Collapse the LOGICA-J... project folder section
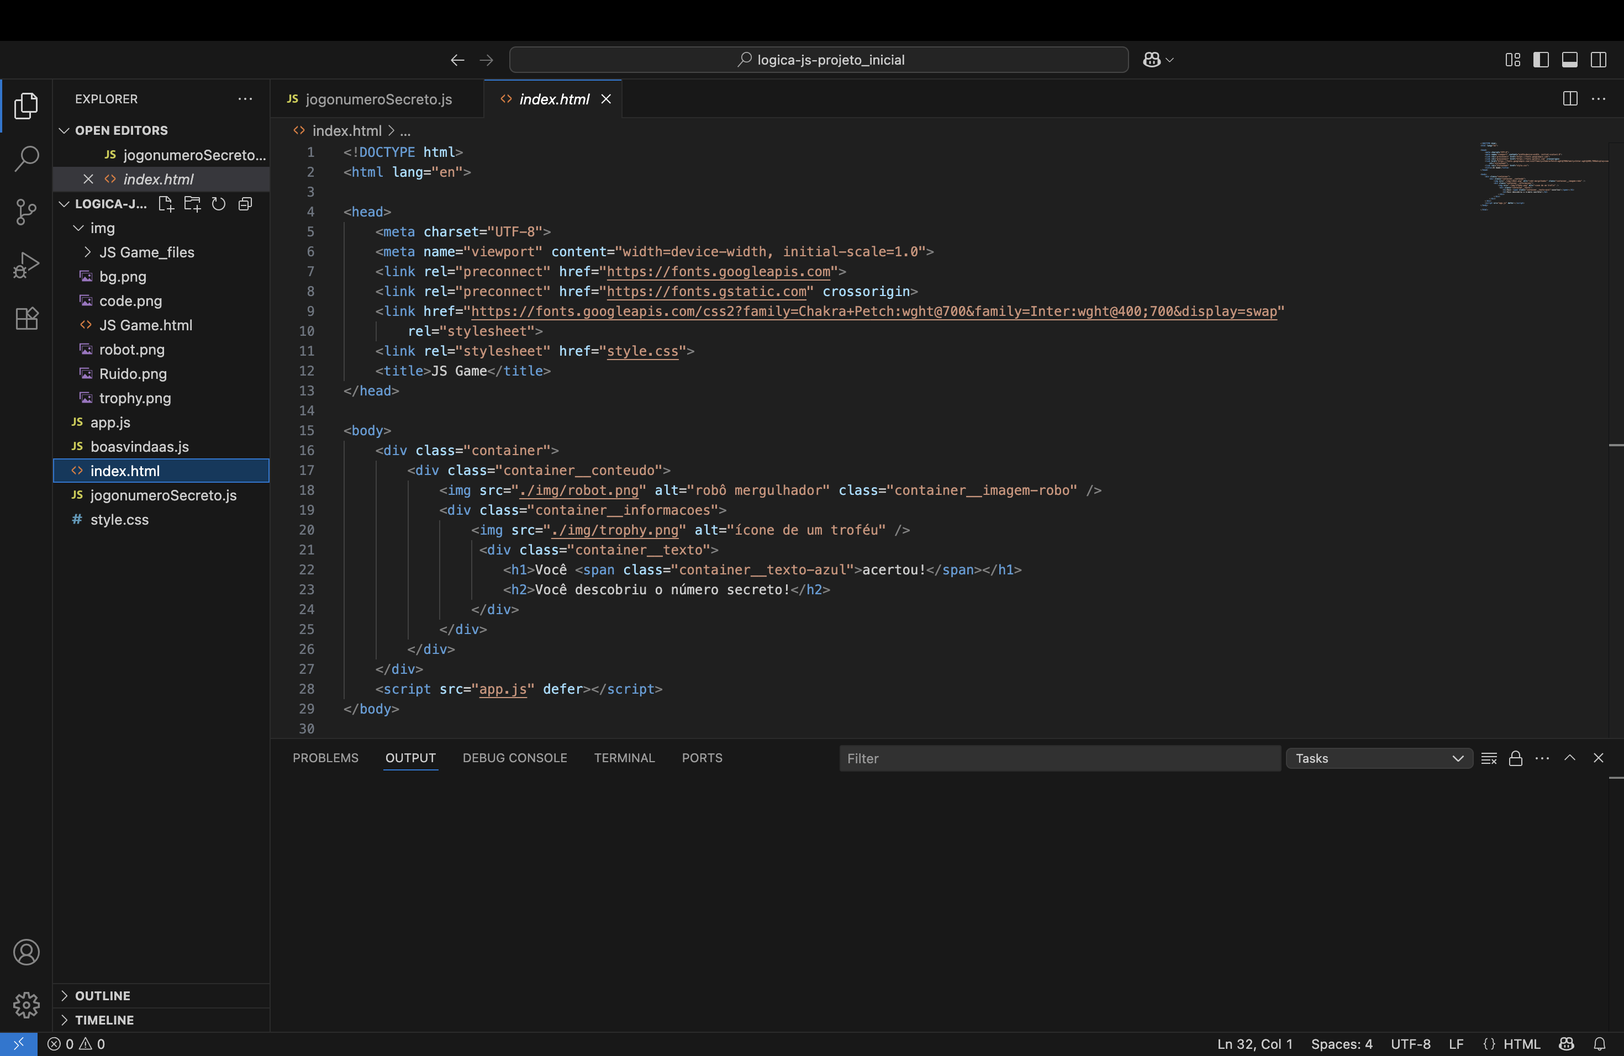This screenshot has height=1056, width=1624. point(102,204)
